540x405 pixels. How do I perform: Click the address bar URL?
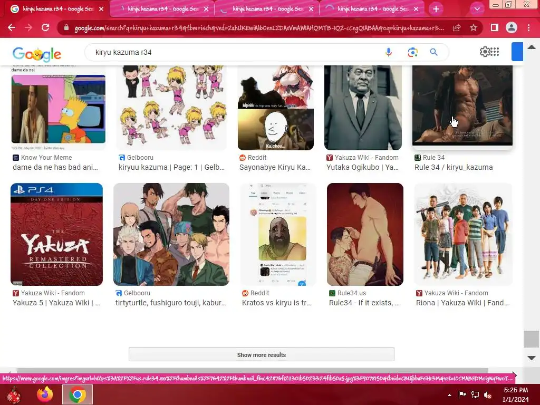point(259,28)
